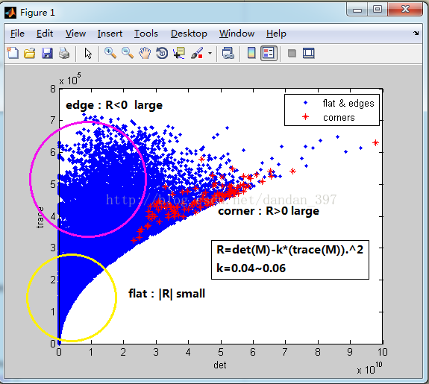Image resolution: width=429 pixels, height=384 pixels.
Task: Open the Desktop menu
Action: 189,34
